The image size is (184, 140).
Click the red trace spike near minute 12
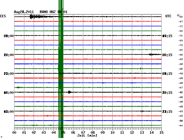pos(135,78)
